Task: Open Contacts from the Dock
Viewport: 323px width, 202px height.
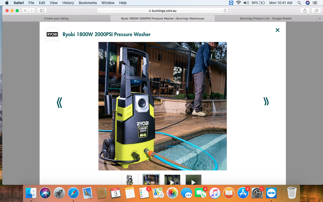Action: click(102, 193)
